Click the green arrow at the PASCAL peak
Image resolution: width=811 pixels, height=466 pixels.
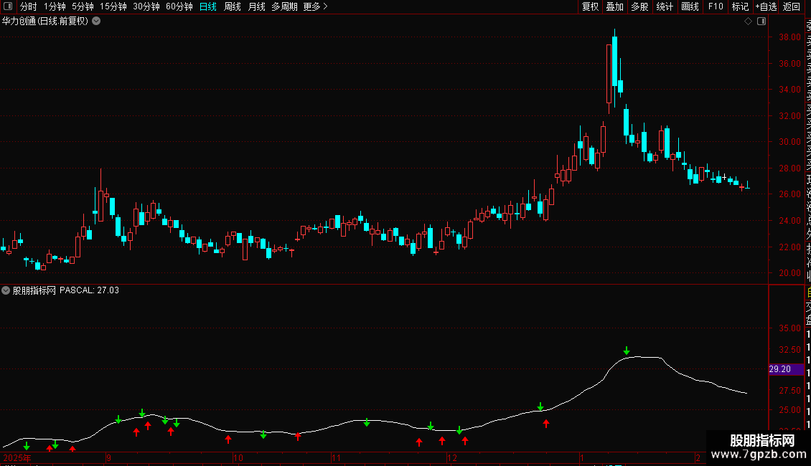(x=627, y=351)
